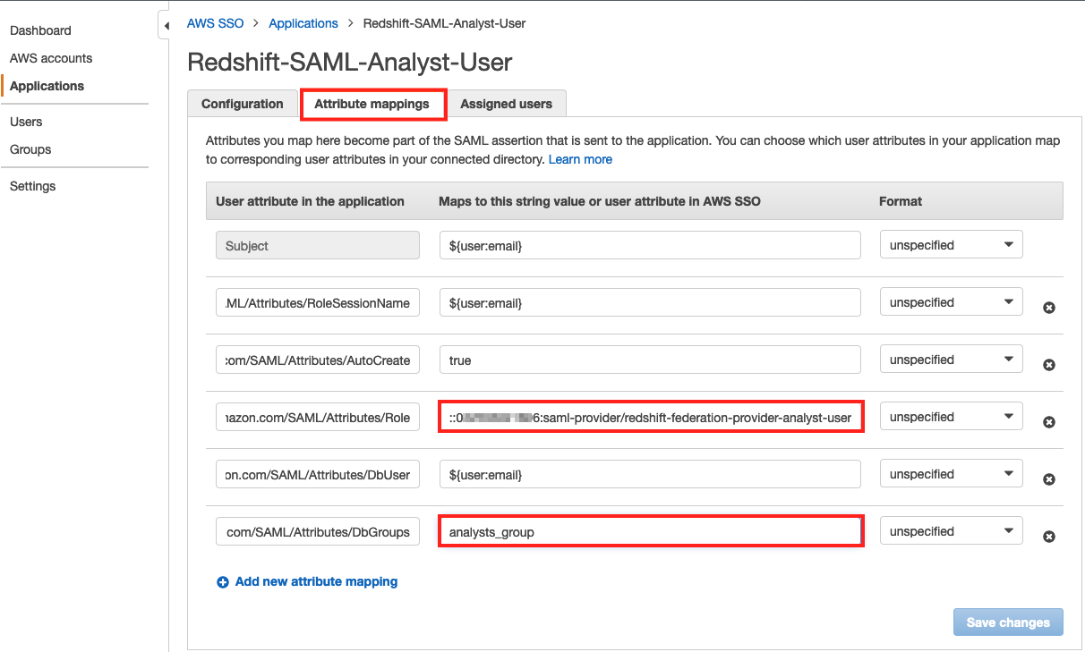1085x652 pixels.
Task: Edit the AutoCreate attribute name field
Action: [318, 360]
